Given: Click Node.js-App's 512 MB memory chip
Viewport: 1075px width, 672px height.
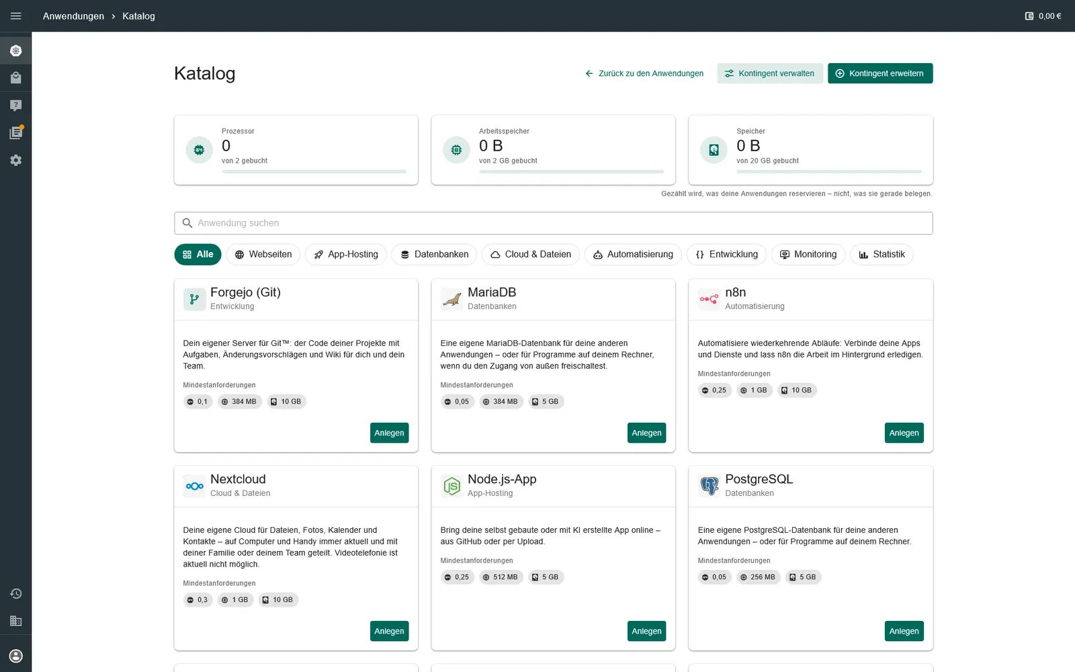Looking at the screenshot, I should [501, 577].
